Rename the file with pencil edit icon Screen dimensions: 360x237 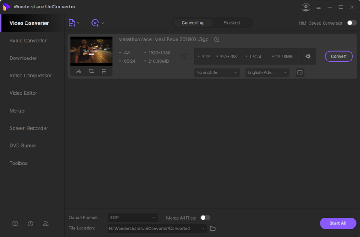point(216,39)
